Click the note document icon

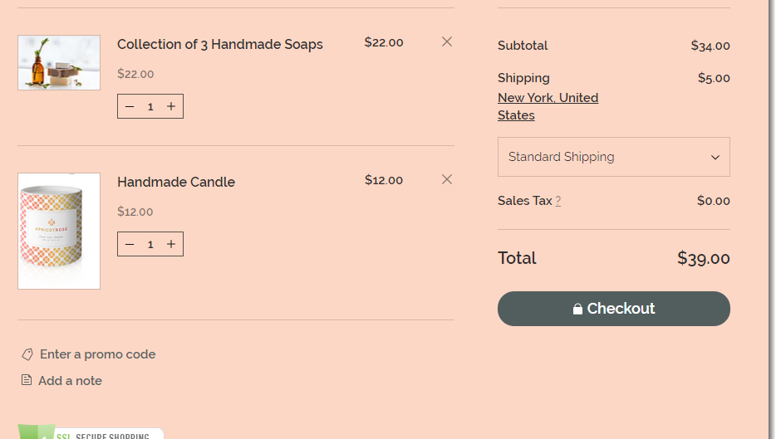tap(27, 380)
